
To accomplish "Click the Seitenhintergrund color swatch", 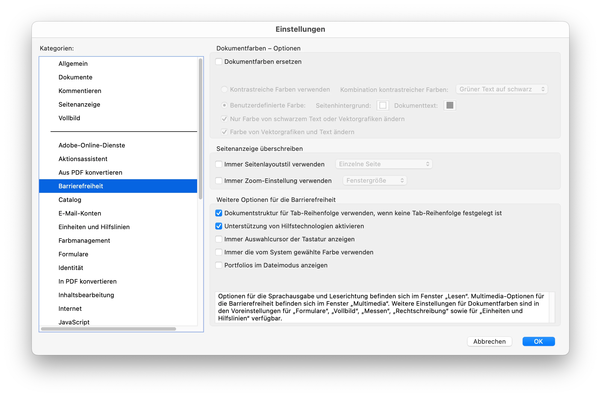I will tap(383, 105).
